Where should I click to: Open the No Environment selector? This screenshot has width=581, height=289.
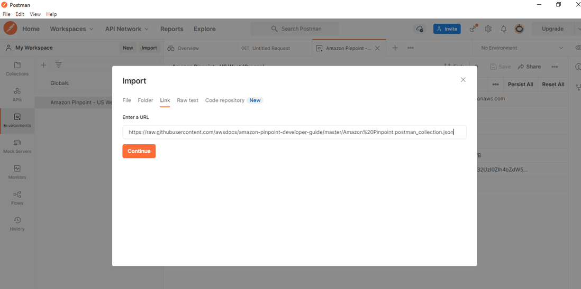pyautogui.click(x=522, y=48)
